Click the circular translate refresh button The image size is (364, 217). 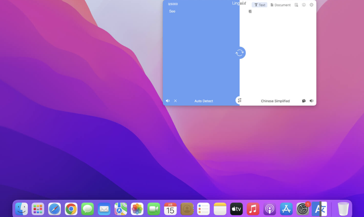pyautogui.click(x=240, y=53)
